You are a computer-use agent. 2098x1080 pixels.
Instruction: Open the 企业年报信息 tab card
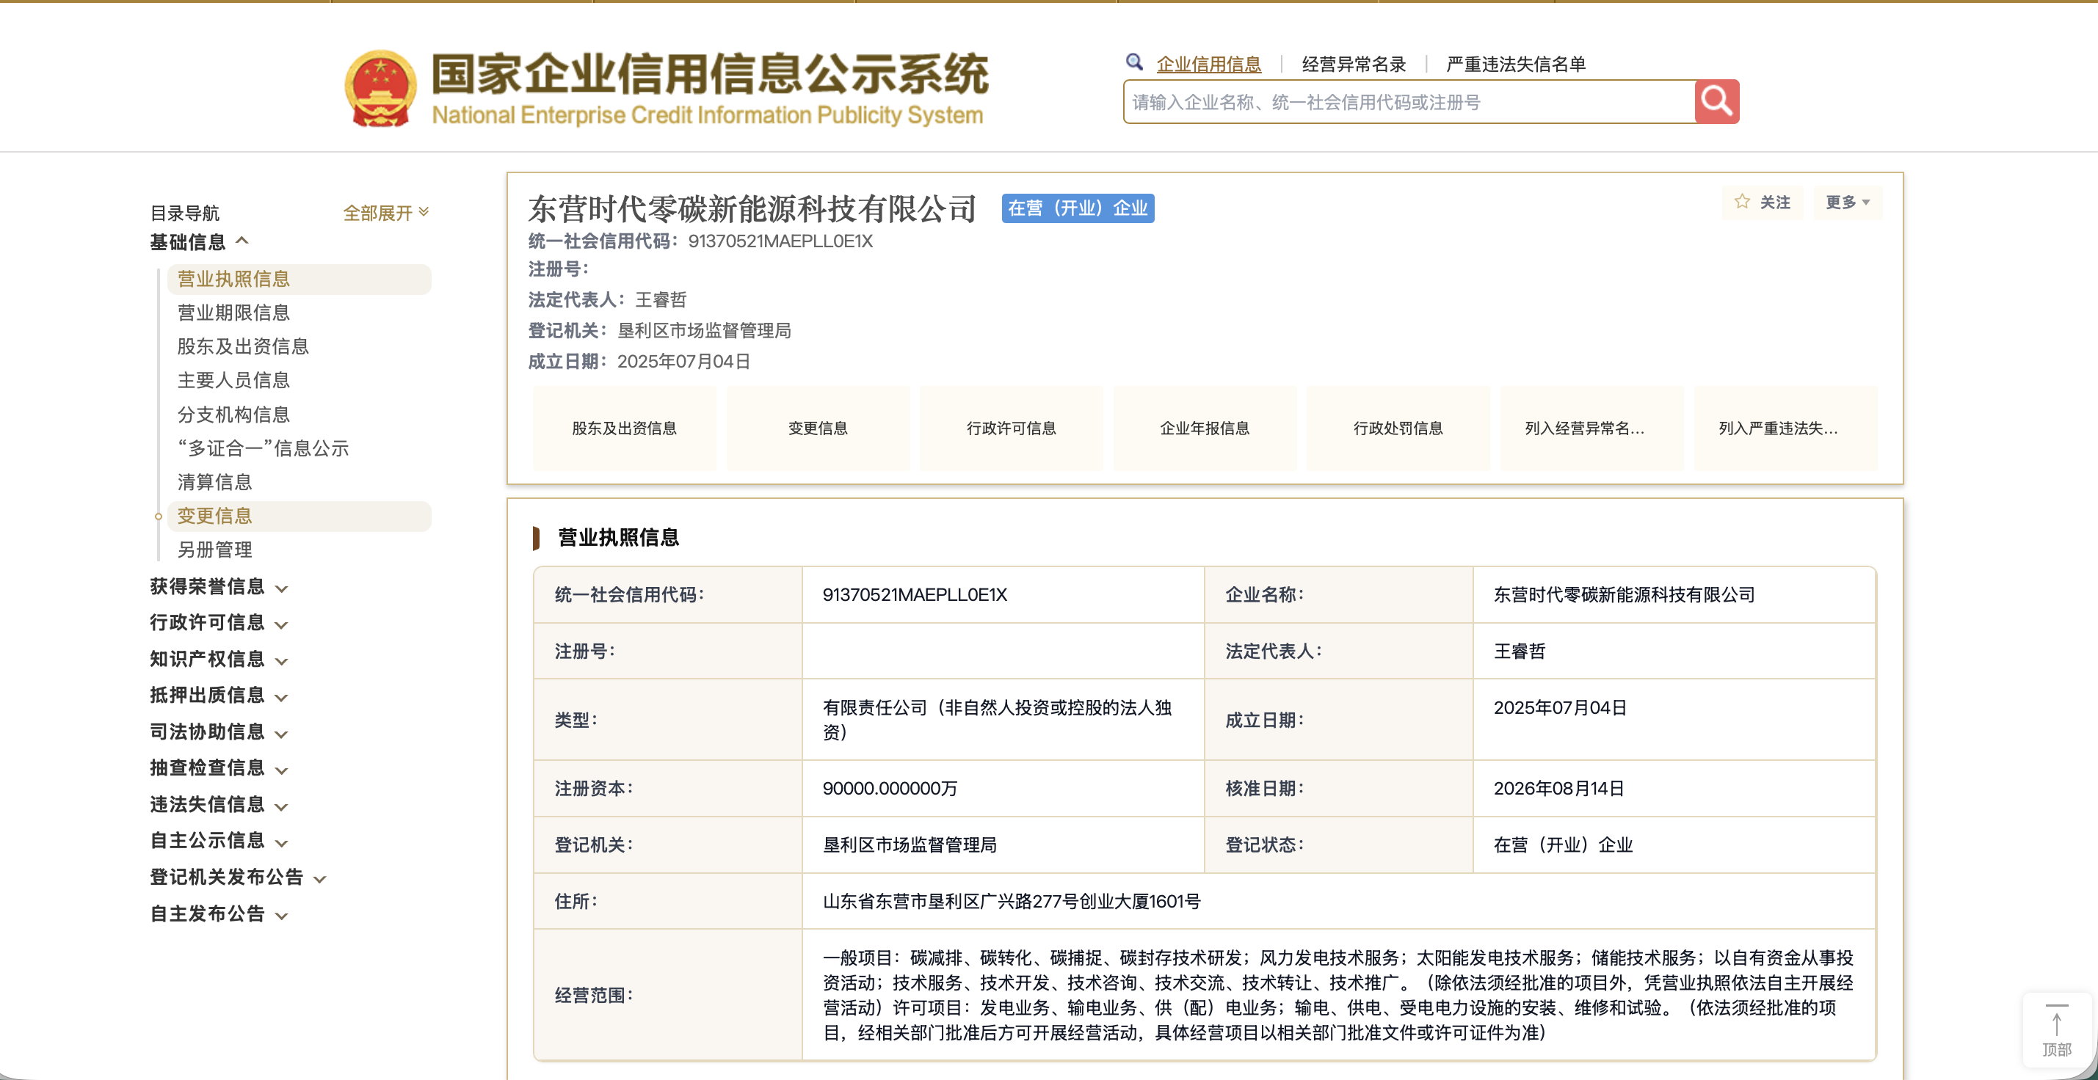(x=1205, y=428)
